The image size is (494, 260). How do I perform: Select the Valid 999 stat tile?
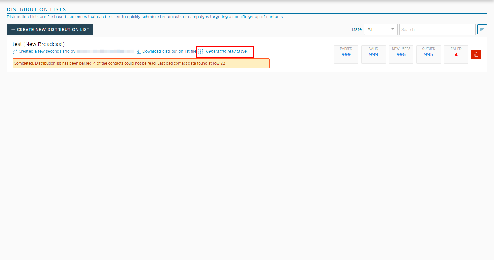point(373,54)
